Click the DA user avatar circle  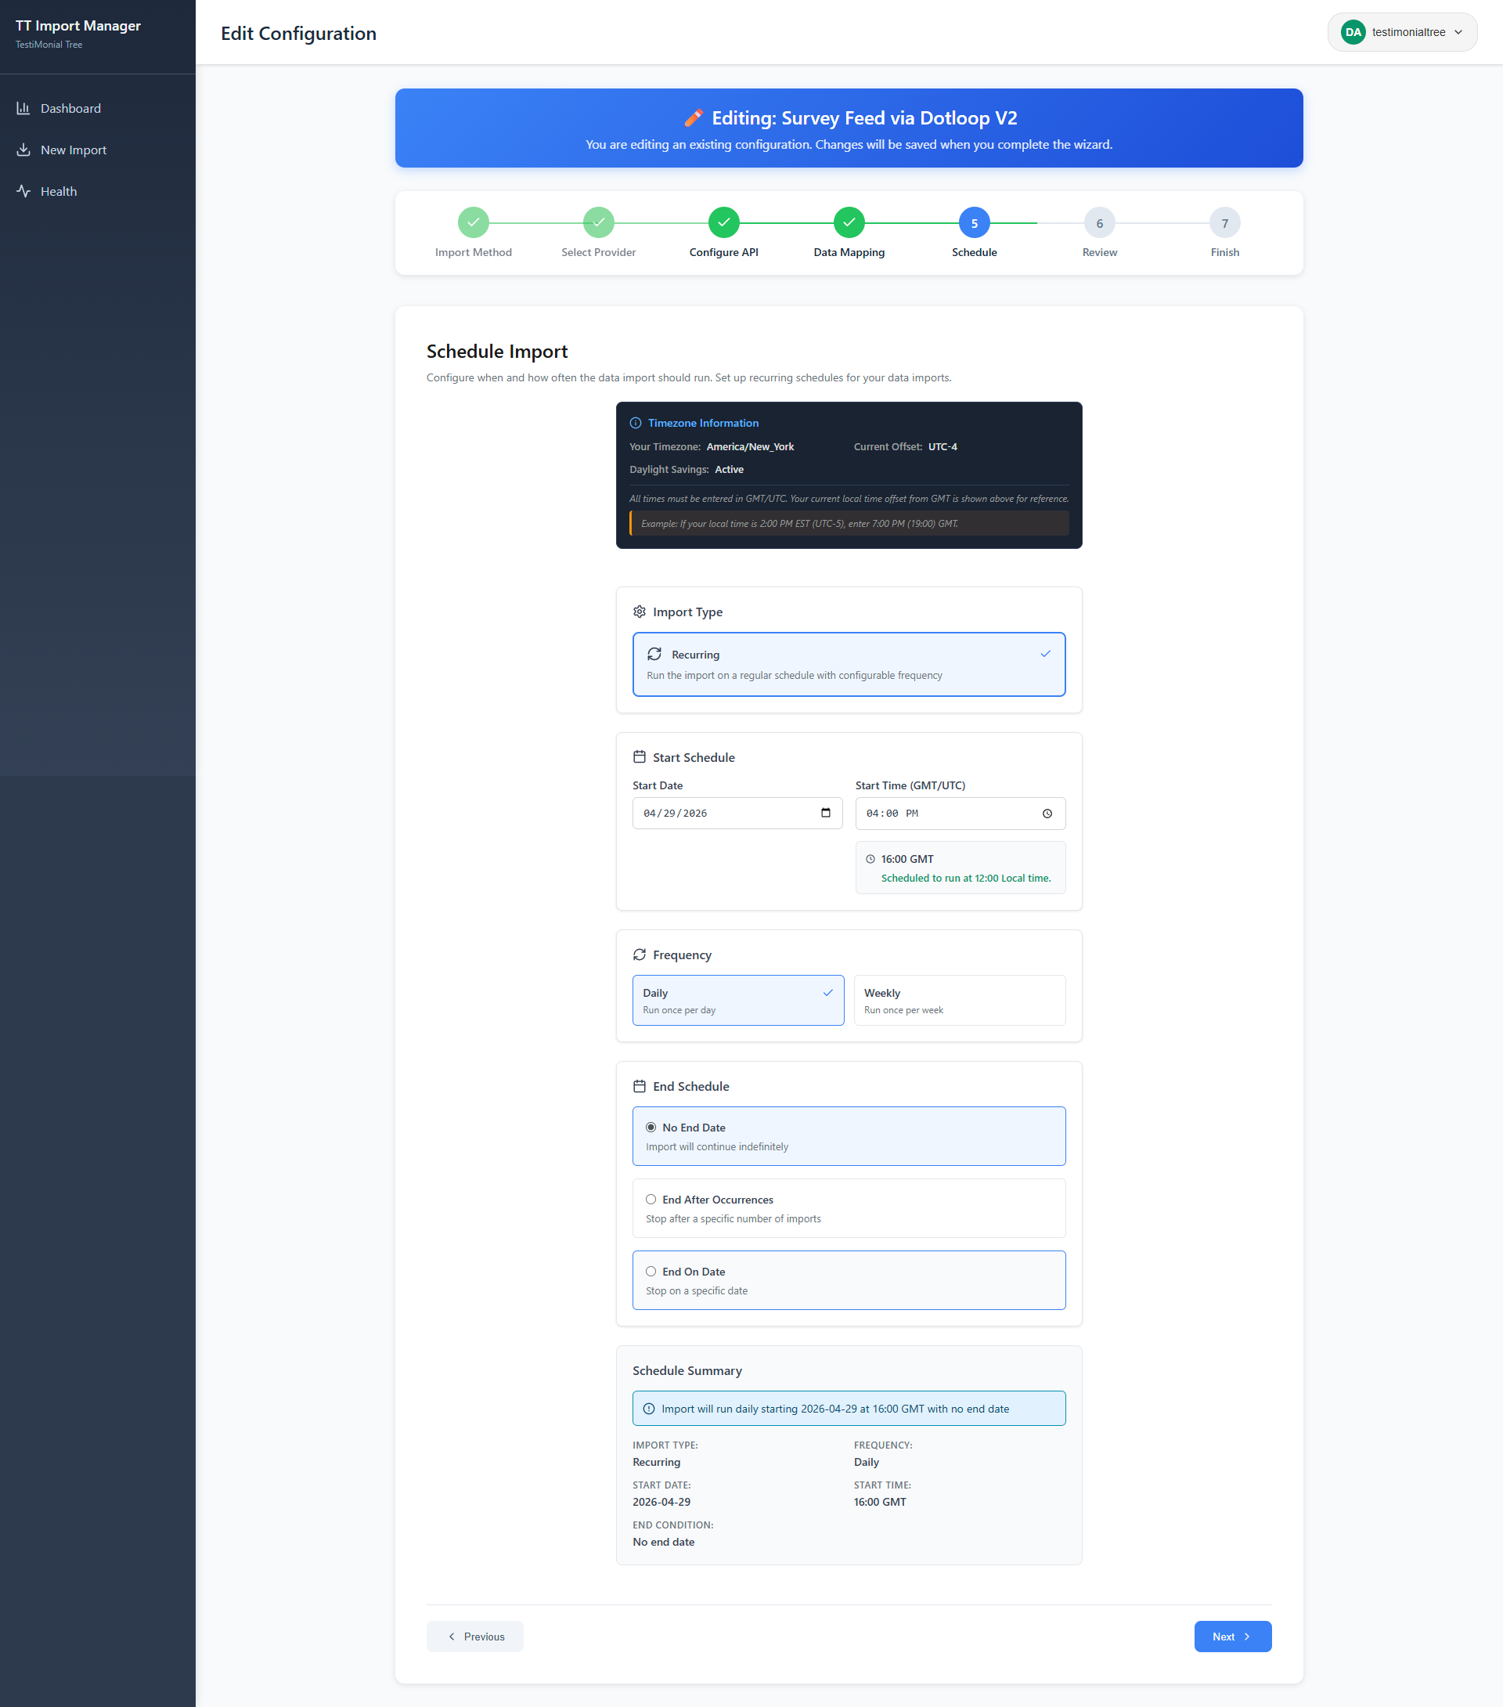tap(1353, 33)
